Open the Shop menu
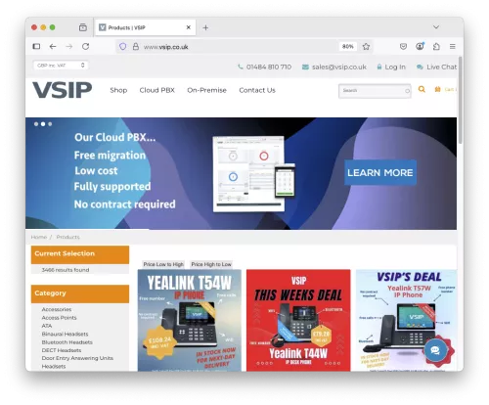Viewport: 489px width, 405px height. point(118,90)
